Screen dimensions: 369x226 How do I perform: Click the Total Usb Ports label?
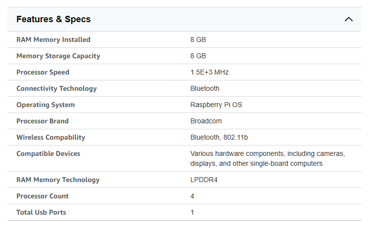click(x=41, y=212)
